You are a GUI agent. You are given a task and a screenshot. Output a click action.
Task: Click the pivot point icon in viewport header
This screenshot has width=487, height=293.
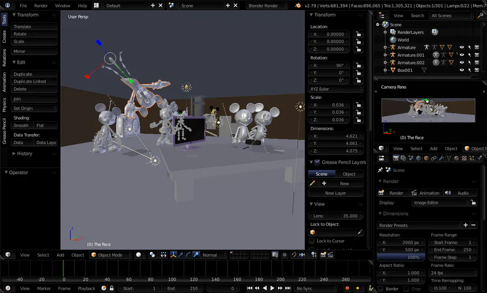click(x=152, y=255)
